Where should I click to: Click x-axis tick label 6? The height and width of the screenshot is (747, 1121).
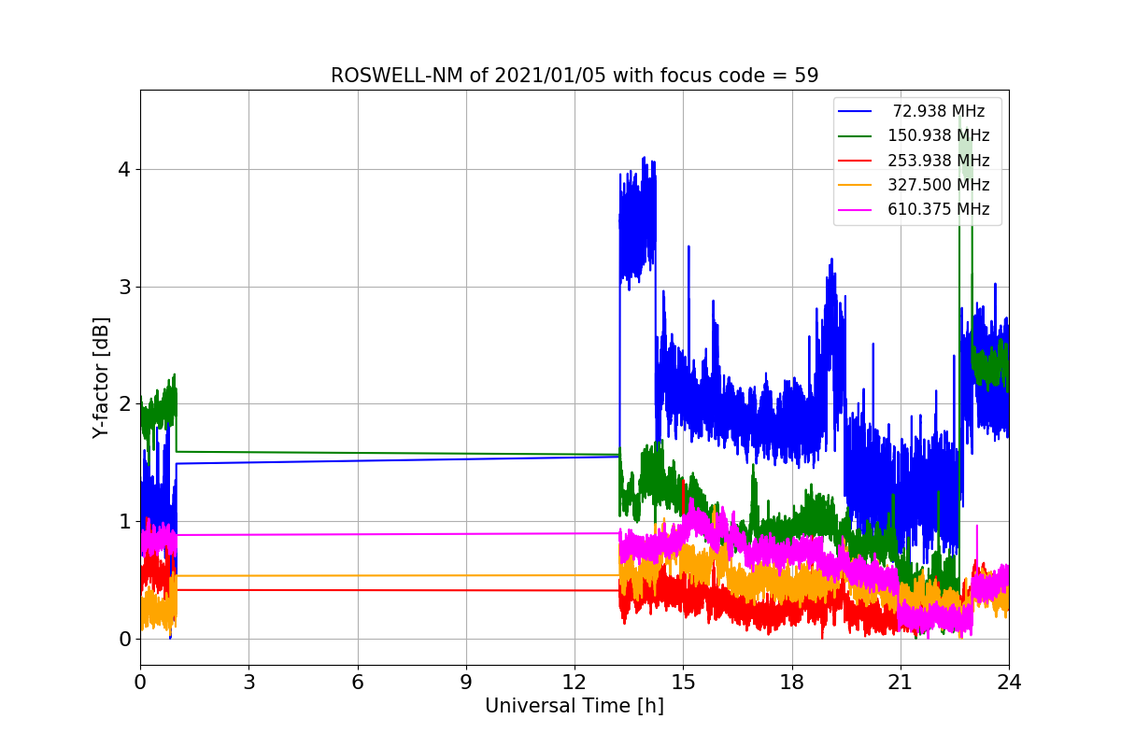[x=358, y=683]
